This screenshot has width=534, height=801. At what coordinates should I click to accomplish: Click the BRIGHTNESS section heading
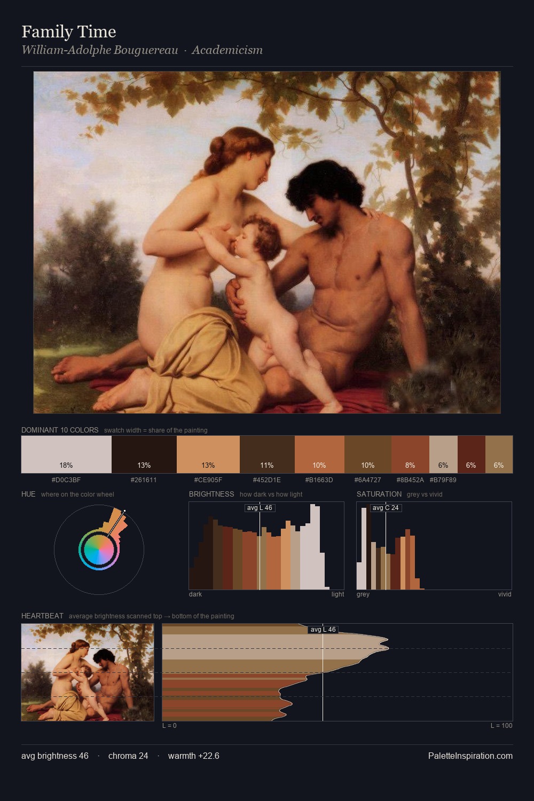click(x=211, y=494)
